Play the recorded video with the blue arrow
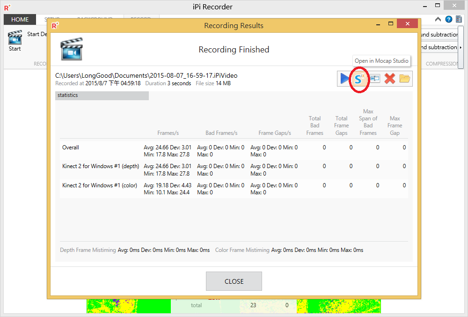The image size is (468, 317). click(x=344, y=79)
